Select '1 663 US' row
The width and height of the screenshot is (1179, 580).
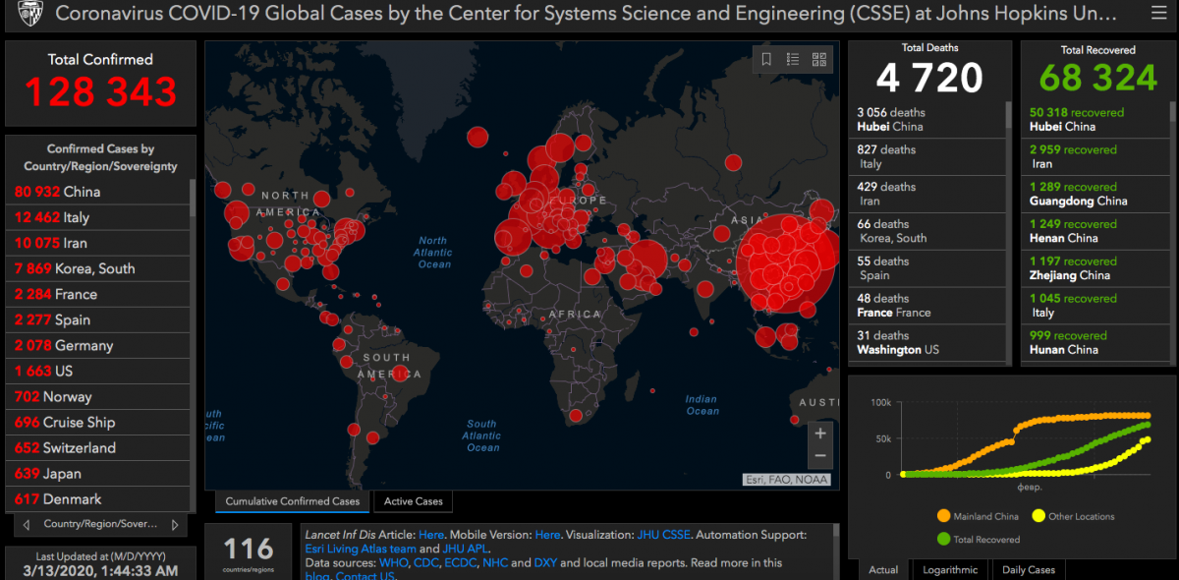pyautogui.click(x=97, y=371)
